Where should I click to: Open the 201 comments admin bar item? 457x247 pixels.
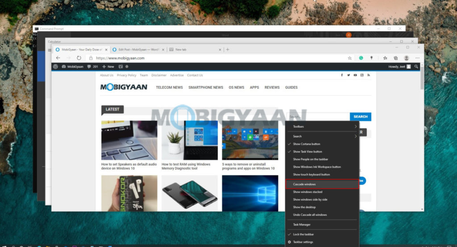coord(93,67)
